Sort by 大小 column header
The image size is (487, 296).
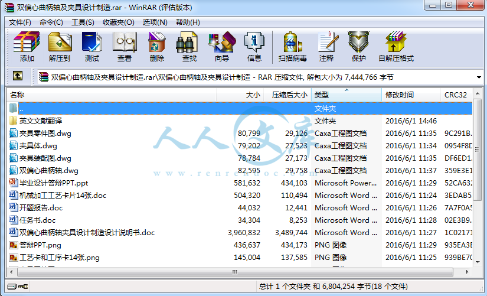240,95
